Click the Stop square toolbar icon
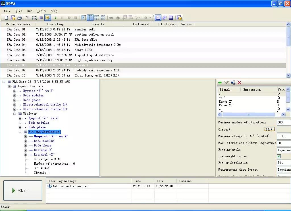This screenshot has width=291, height=211. click(76, 18)
